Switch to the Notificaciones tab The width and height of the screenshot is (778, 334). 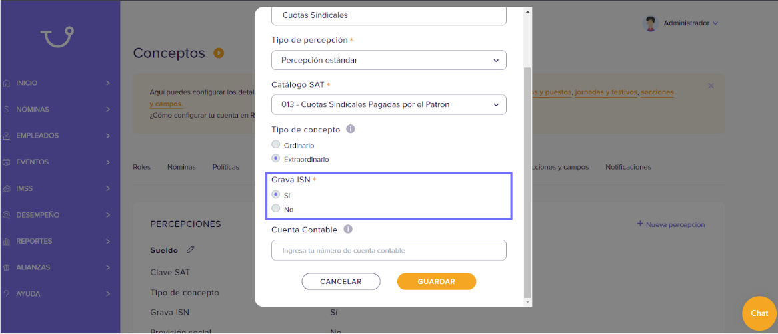(628, 167)
